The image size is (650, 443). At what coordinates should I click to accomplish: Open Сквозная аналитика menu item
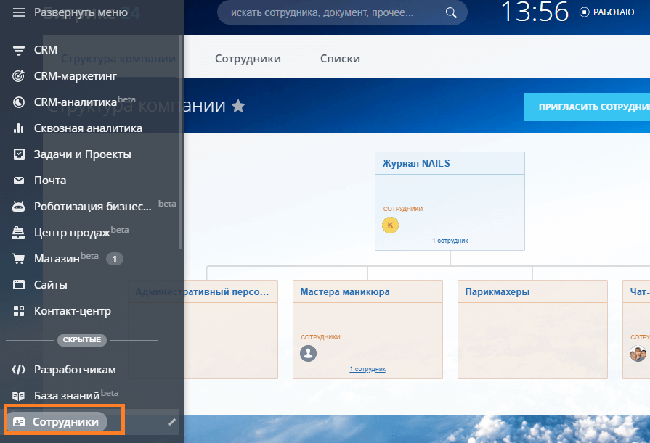(x=88, y=128)
